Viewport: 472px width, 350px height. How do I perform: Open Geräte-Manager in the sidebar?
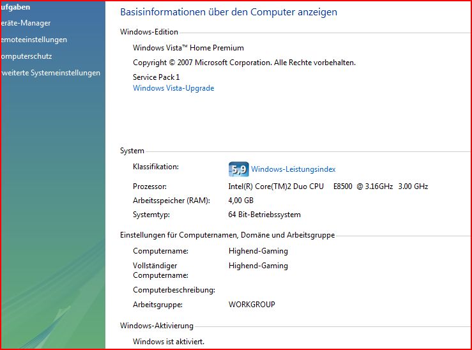point(26,23)
